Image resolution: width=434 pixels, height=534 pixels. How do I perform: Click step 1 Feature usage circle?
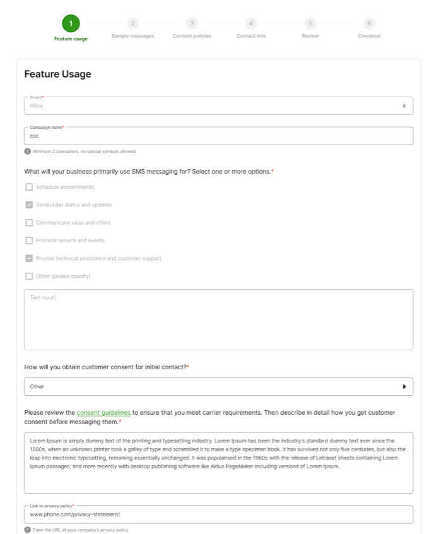click(x=71, y=23)
